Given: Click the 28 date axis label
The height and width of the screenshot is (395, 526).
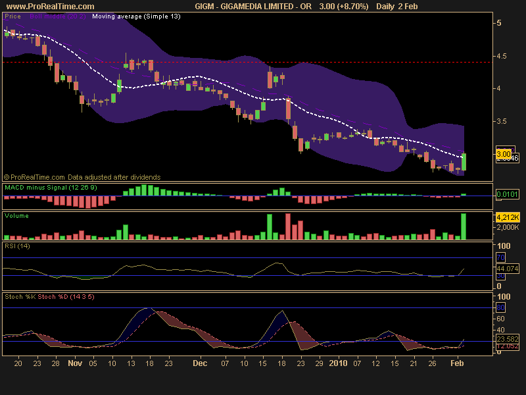Looking at the screenshot, I should coord(55,363).
